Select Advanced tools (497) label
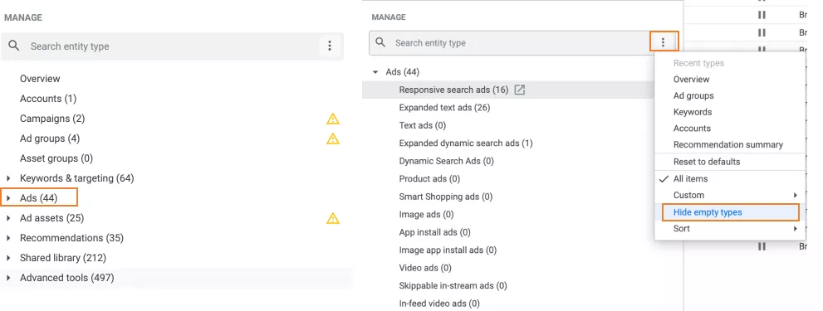Screen dimensions: 823x311 (x=66, y=278)
